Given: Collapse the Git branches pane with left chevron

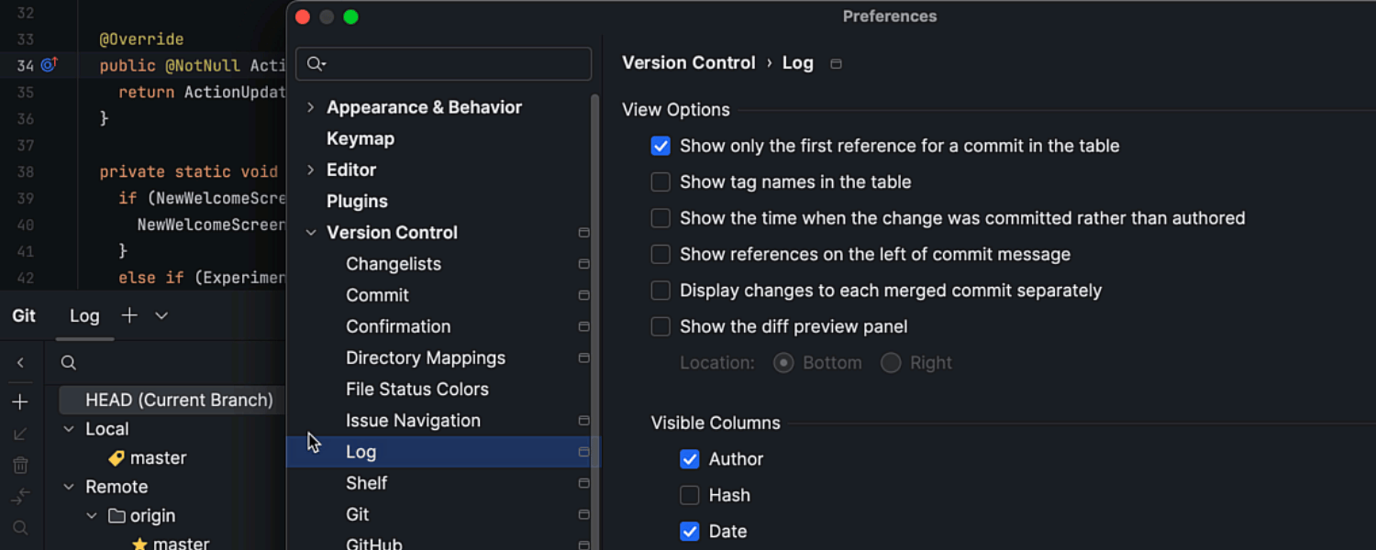Looking at the screenshot, I should (20, 363).
